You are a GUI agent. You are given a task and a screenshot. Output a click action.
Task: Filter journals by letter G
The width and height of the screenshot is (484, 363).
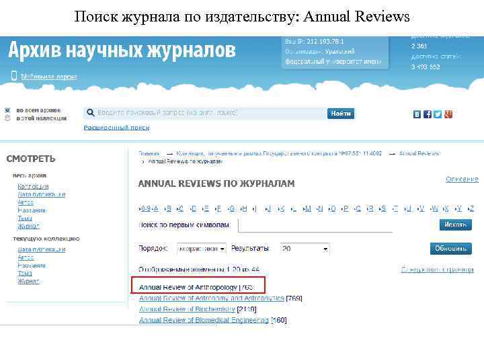(231, 209)
